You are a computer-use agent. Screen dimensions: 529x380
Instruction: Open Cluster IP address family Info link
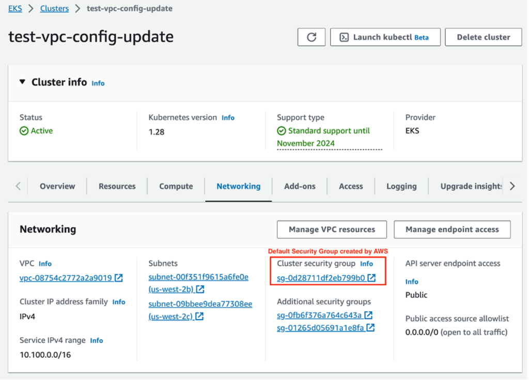[119, 302]
